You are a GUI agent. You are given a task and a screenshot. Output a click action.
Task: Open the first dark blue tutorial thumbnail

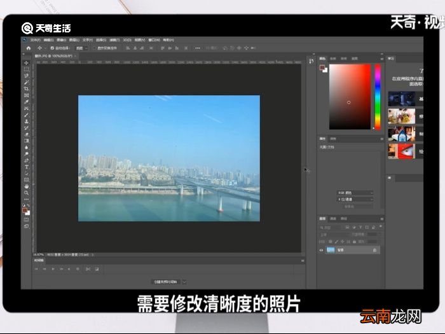pyautogui.click(x=401, y=99)
